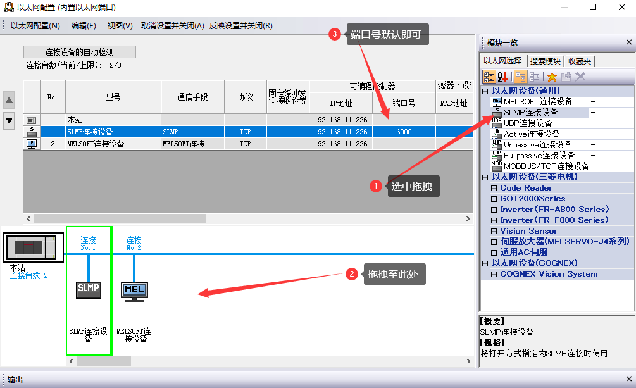Click row 1 型号 cell SLMP连接设备

[x=113, y=132]
